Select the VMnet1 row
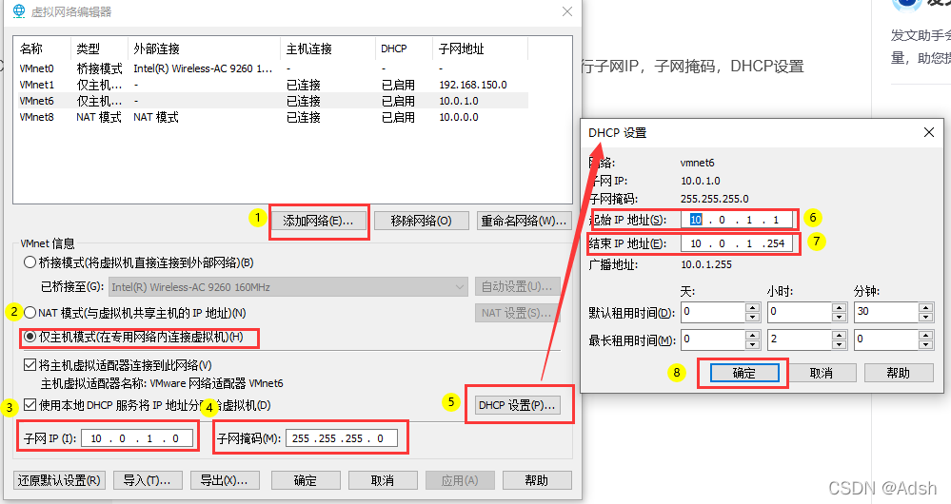This screenshot has width=951, height=504. point(270,85)
